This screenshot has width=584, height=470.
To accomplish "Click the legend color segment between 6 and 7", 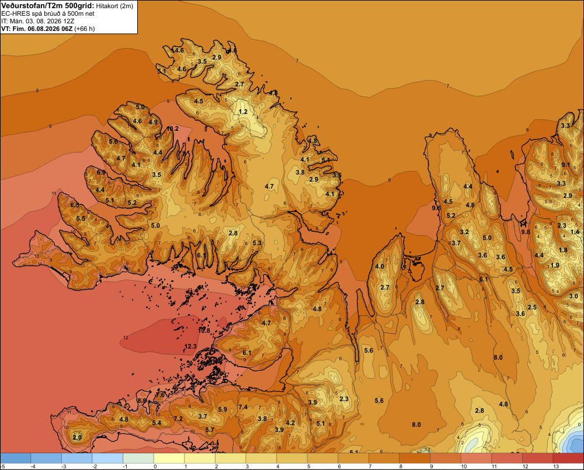I will tap(353, 458).
